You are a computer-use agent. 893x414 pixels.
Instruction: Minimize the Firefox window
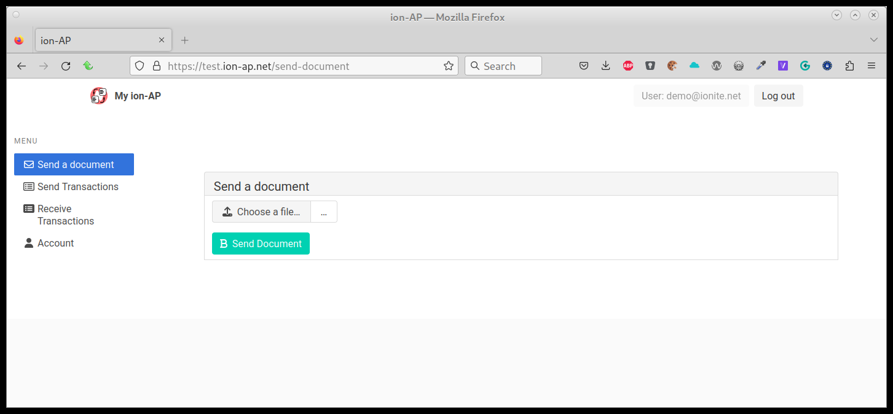836,15
